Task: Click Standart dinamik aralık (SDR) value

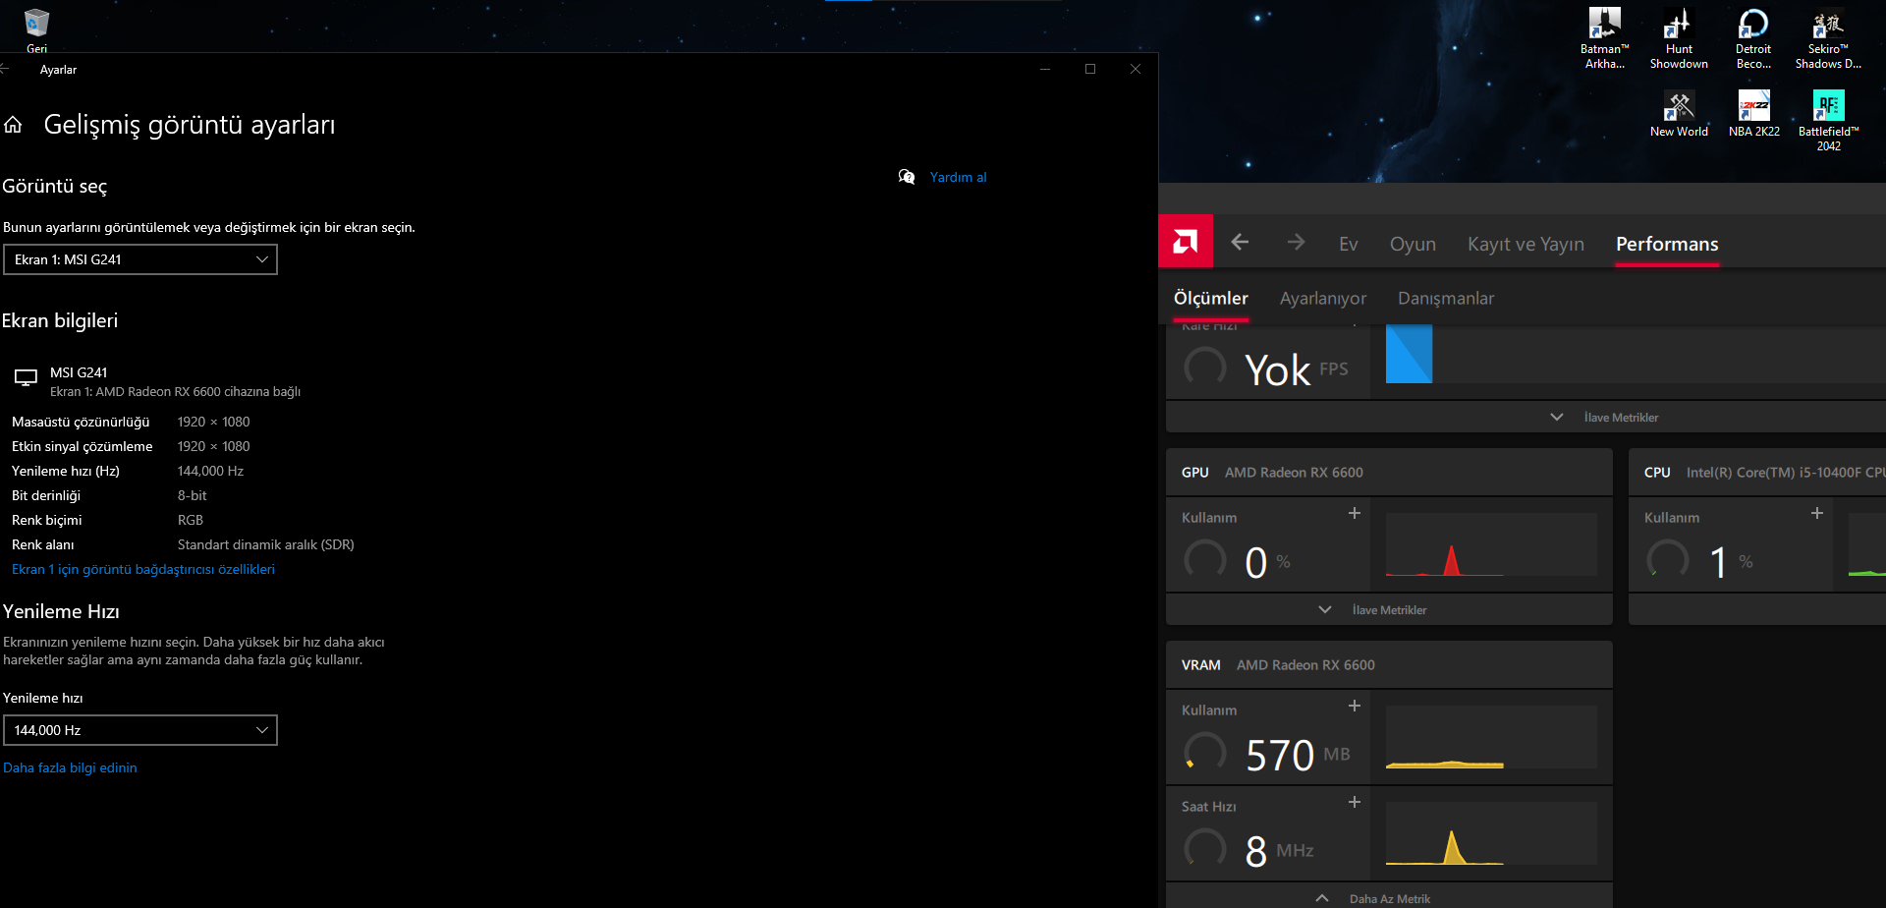Action: pyautogui.click(x=265, y=544)
